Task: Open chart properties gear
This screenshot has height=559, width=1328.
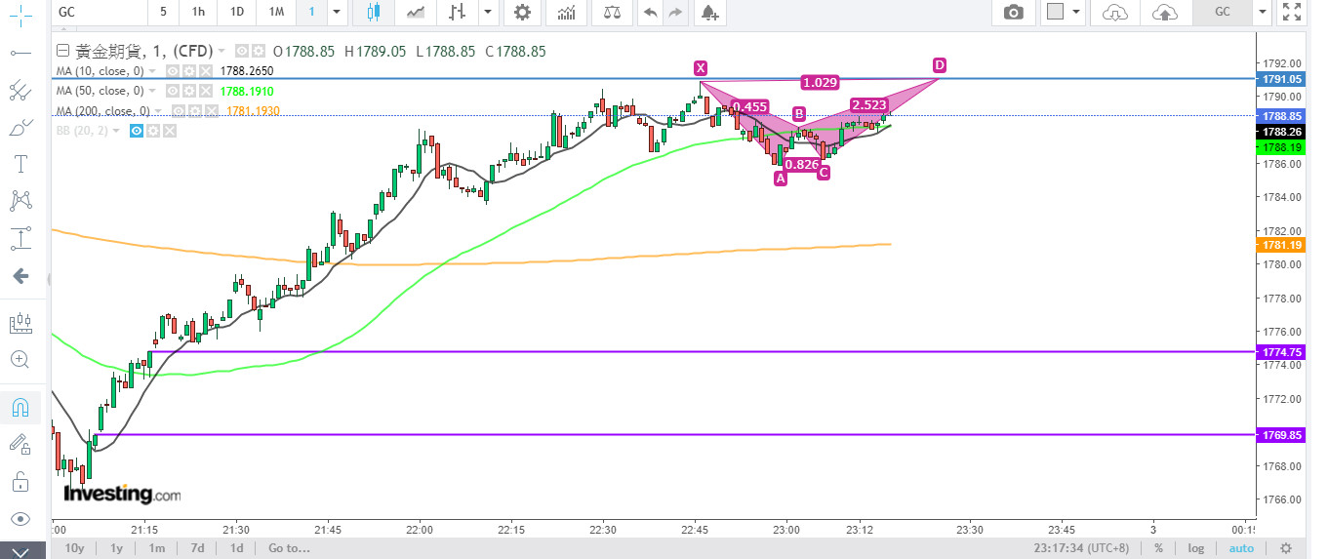Action: (523, 13)
